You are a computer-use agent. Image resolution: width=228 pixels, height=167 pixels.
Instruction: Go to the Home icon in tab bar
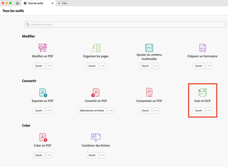point(17,3)
